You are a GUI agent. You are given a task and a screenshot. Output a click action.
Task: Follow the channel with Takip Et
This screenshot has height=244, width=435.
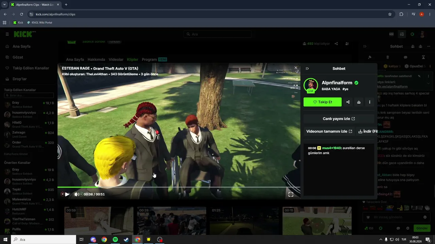[x=323, y=102]
